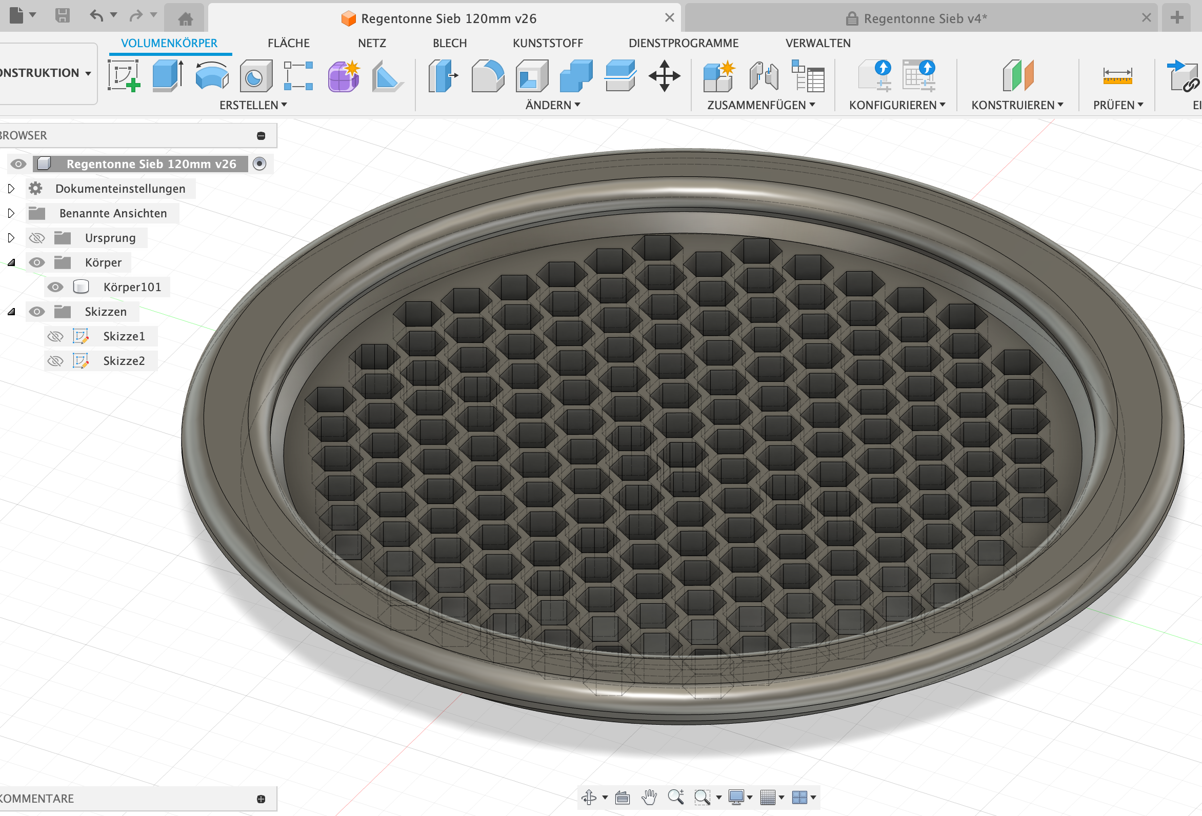
Task: Show the hidden Skizze1 sketch
Action: tap(55, 336)
